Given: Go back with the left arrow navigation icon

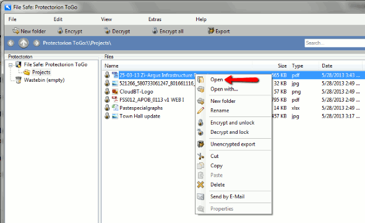Looking at the screenshot, I should 11,43.
